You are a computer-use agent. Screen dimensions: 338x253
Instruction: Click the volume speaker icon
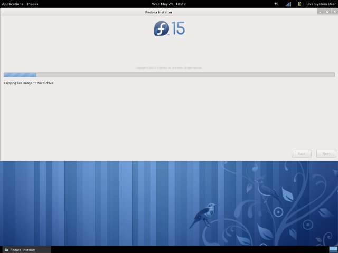point(276,4)
